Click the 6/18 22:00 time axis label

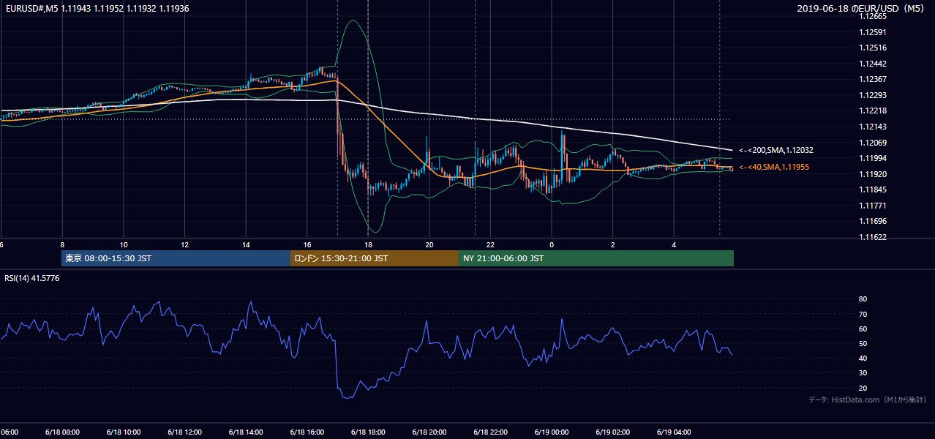pyautogui.click(x=490, y=432)
